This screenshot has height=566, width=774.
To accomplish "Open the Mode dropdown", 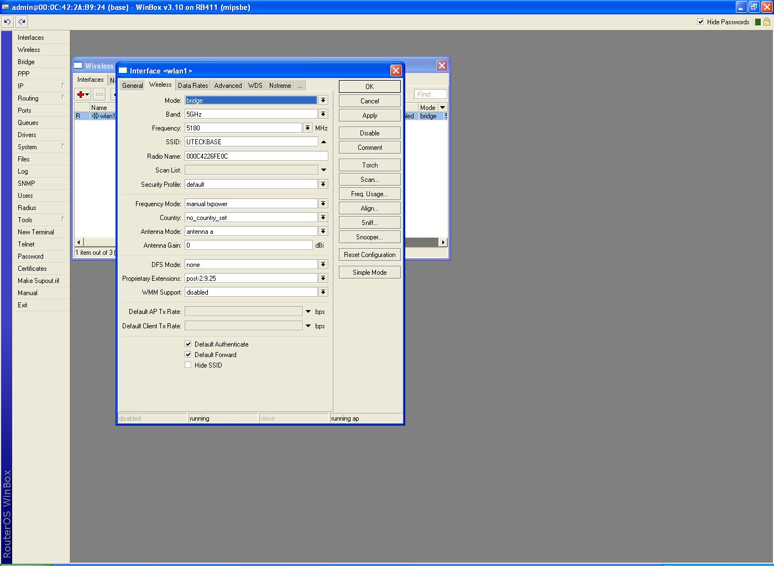I will coord(323,100).
